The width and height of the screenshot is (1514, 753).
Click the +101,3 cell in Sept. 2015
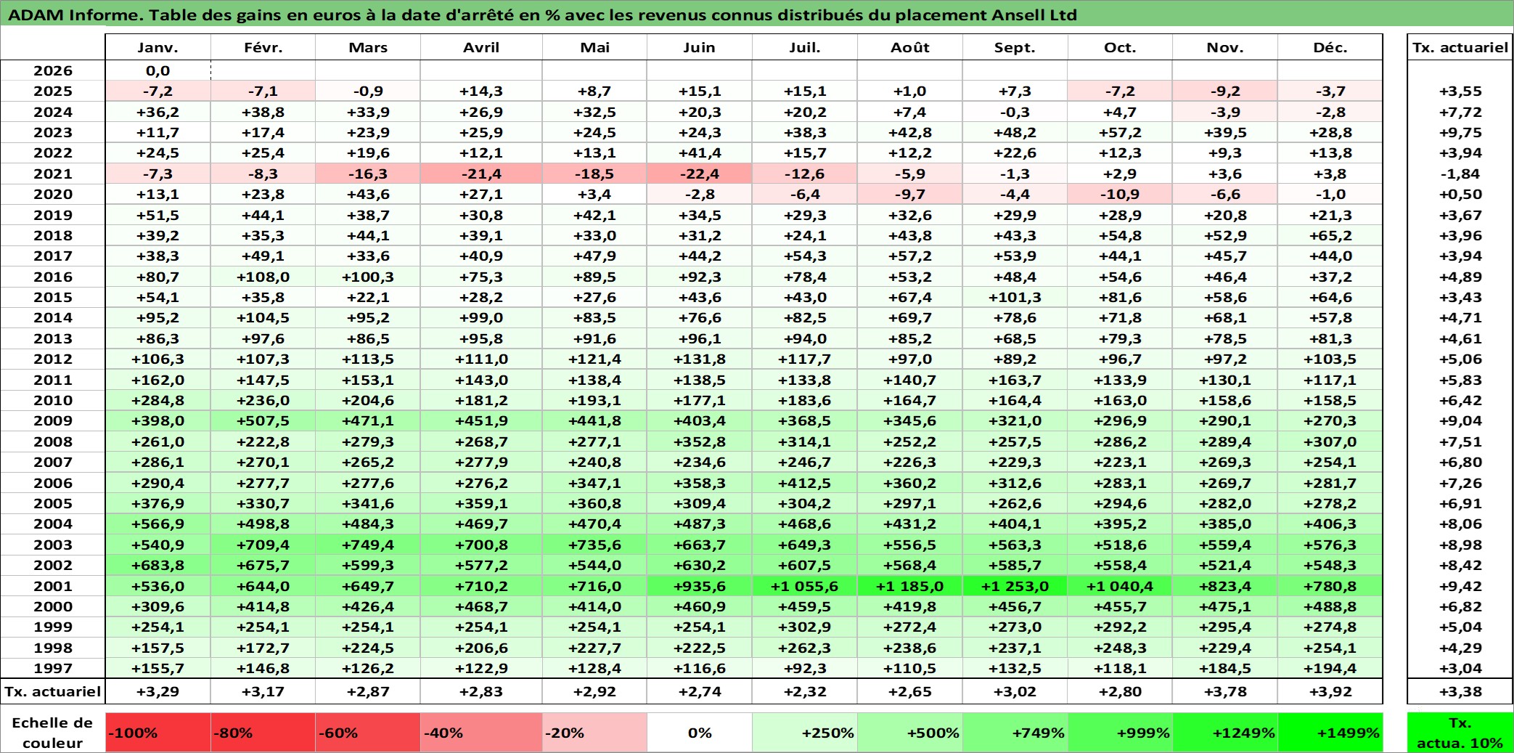click(1015, 297)
